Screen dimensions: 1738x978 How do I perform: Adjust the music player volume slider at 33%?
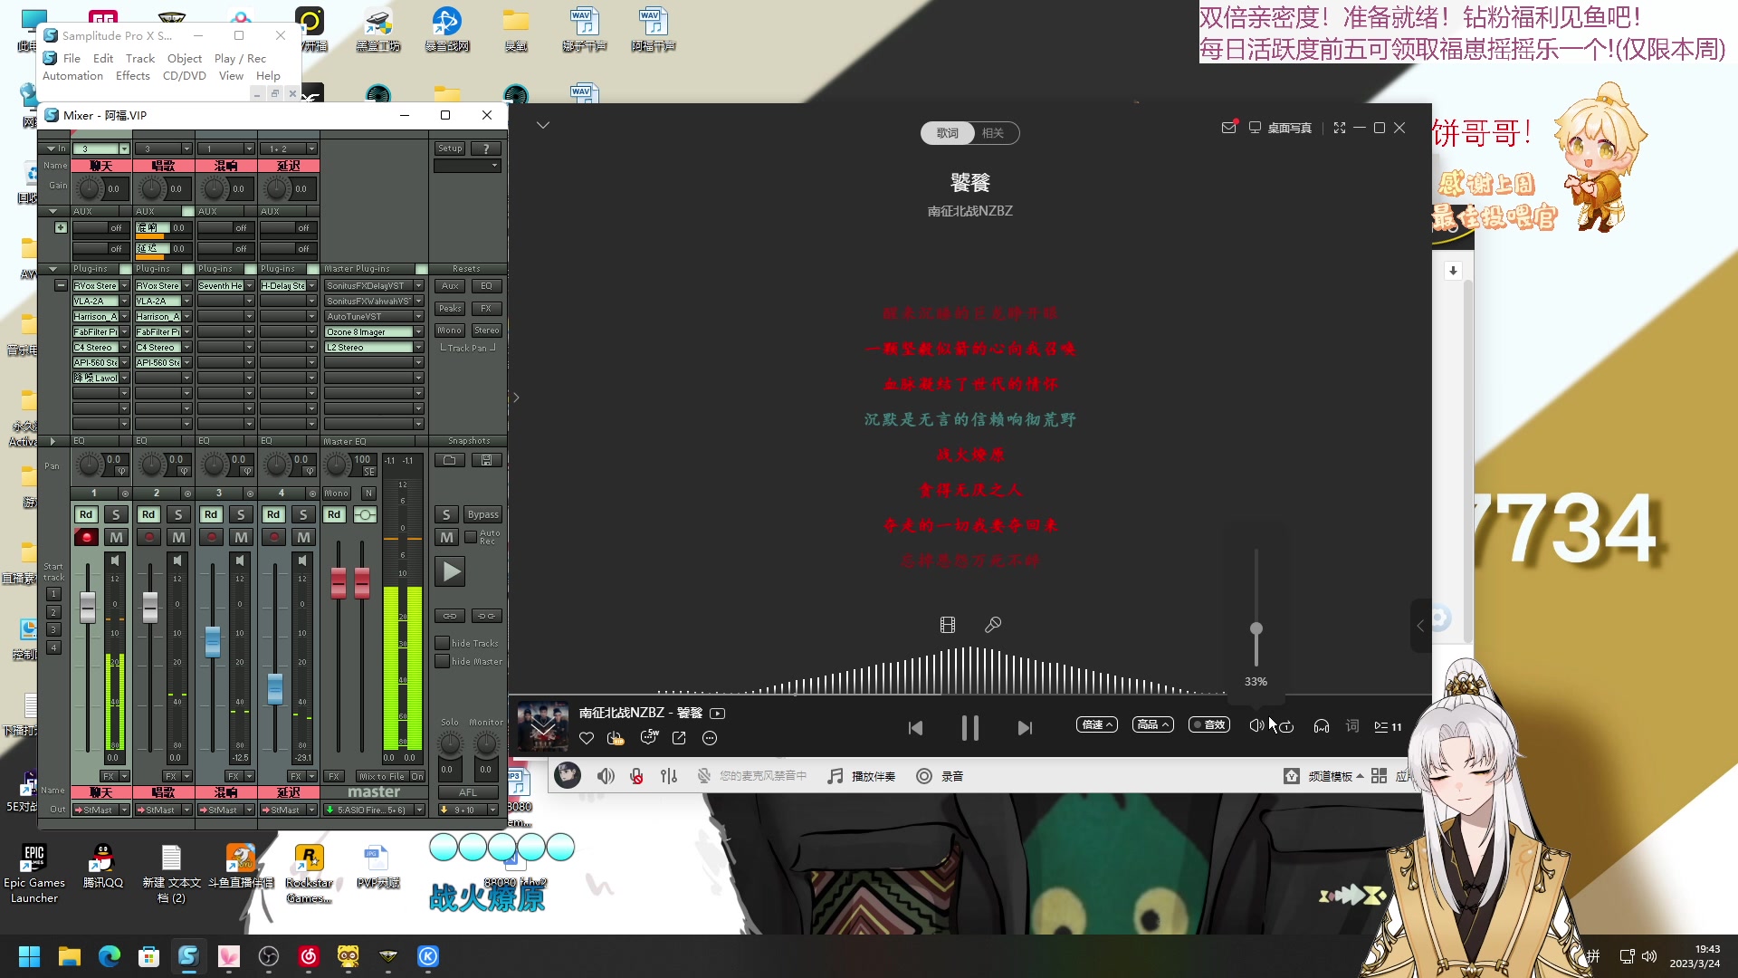coord(1256,628)
